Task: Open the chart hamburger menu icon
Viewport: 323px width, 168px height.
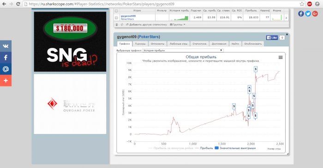Action: point(281,57)
